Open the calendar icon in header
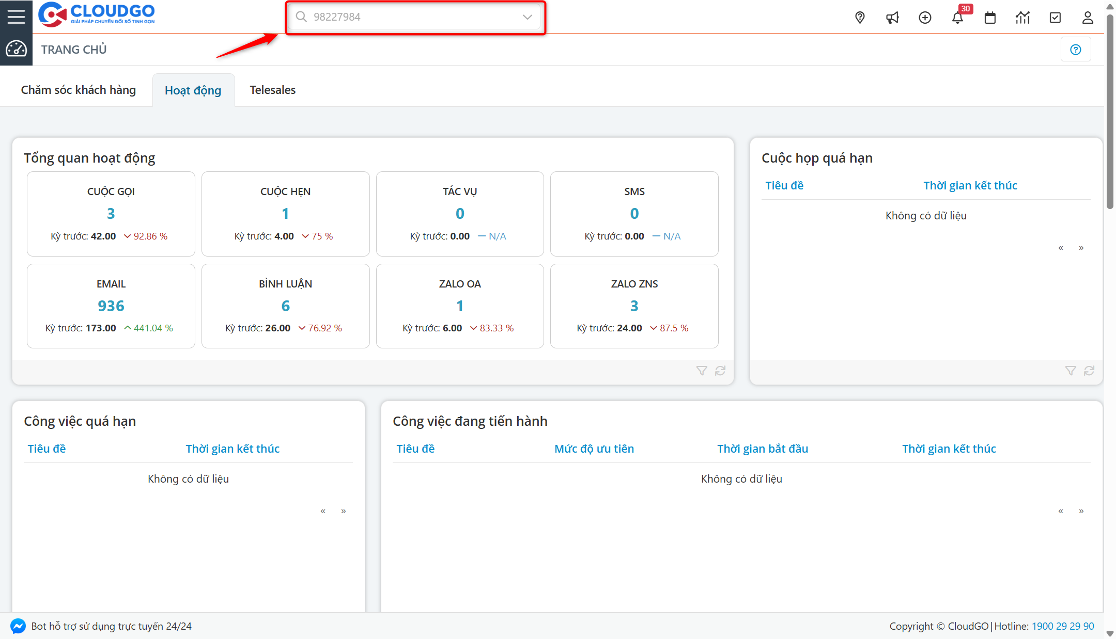The height and width of the screenshot is (639, 1116). point(990,18)
